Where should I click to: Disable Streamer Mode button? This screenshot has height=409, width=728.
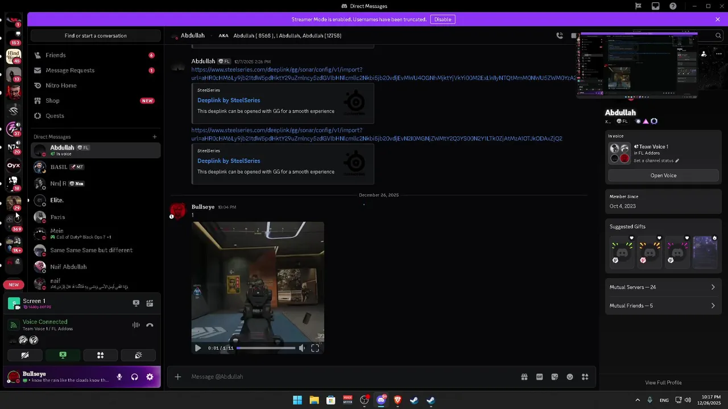(442, 19)
